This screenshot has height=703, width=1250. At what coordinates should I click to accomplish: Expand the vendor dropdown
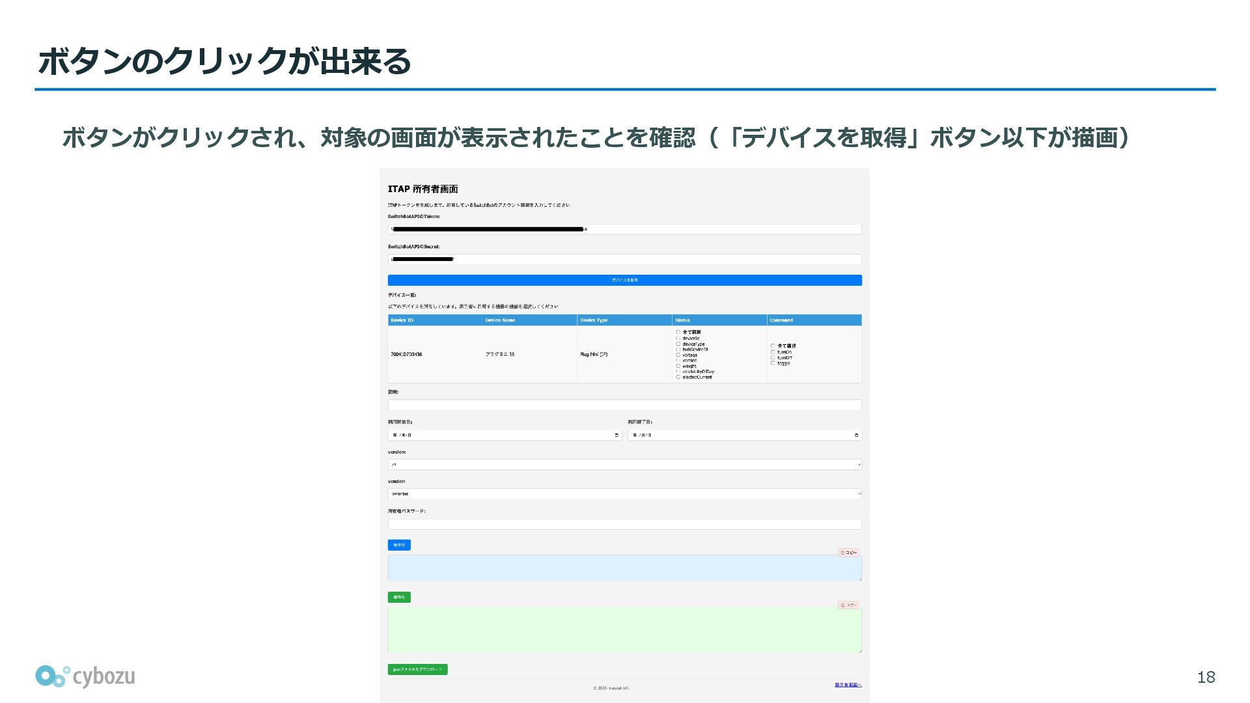(624, 494)
